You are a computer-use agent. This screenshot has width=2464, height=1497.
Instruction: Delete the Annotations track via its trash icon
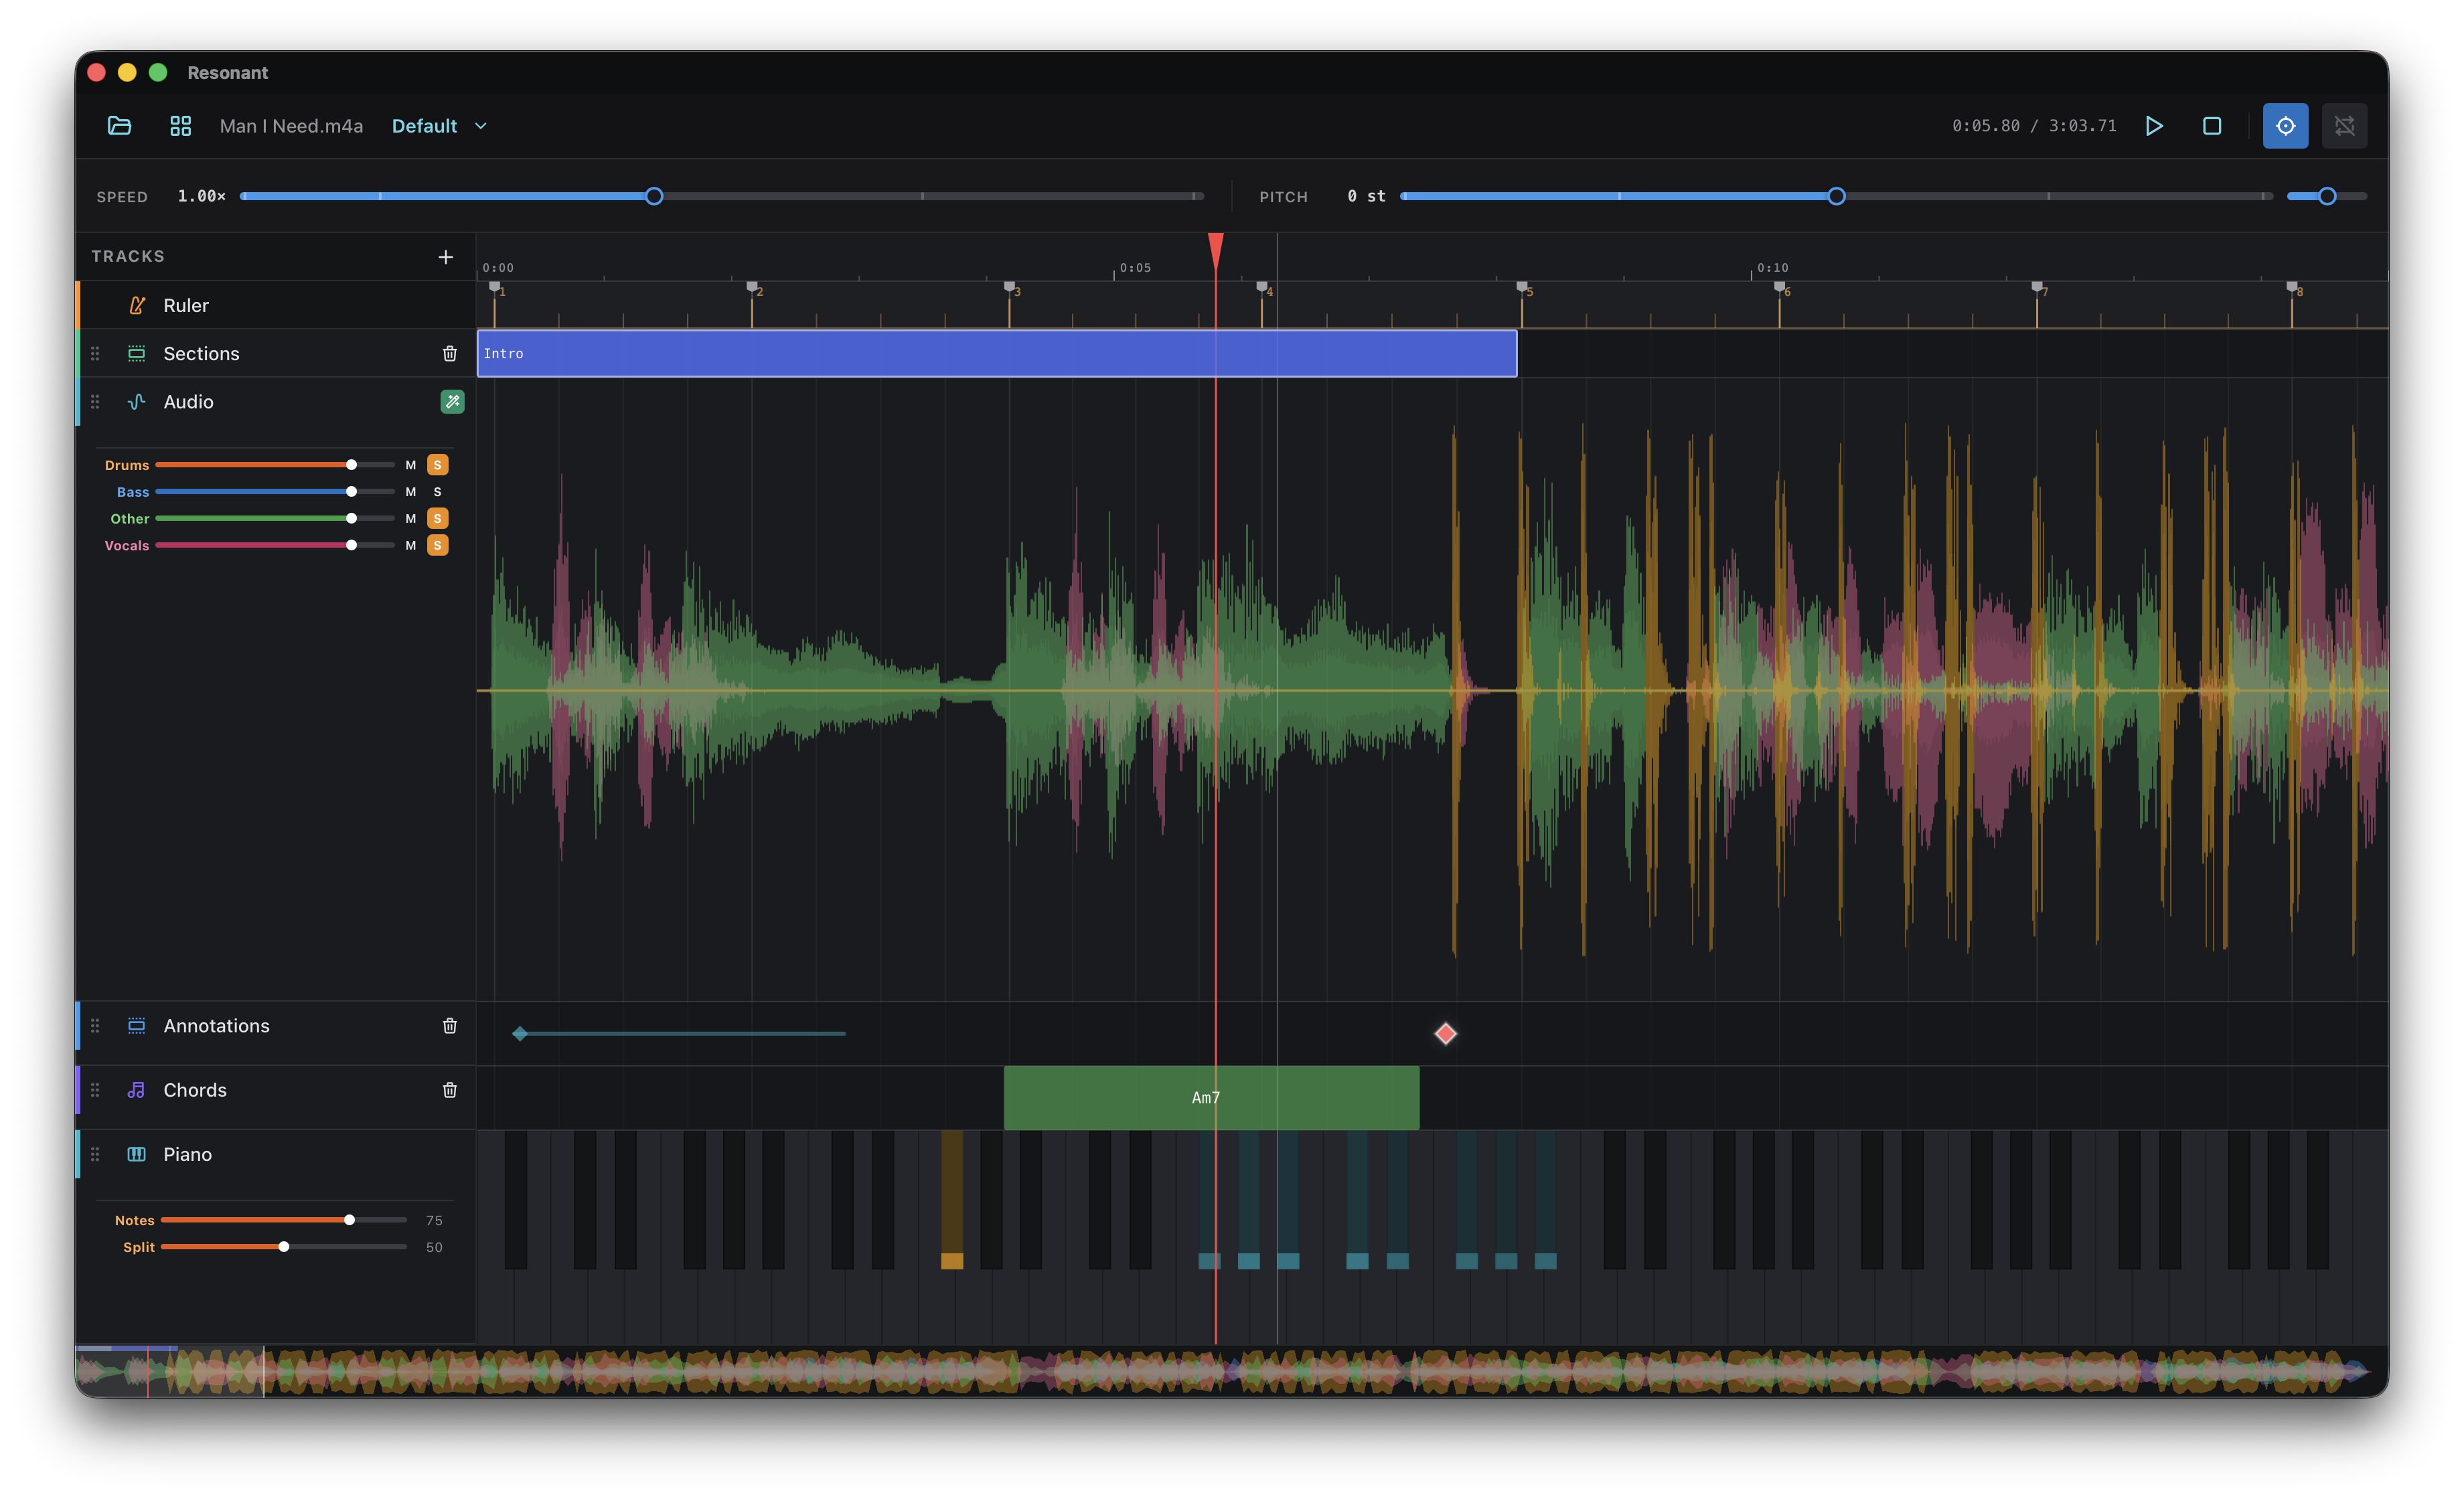click(x=450, y=1025)
